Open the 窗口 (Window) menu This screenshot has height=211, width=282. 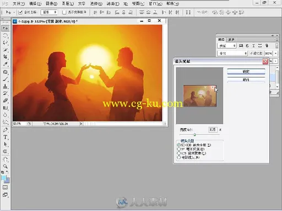tap(155, 3)
